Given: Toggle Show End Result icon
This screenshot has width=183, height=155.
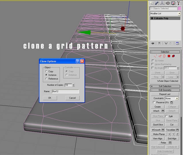Looking at the screenshot, I should [x=159, y=43].
